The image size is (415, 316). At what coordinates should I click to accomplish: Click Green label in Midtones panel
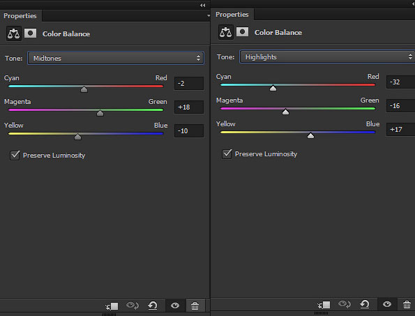[x=158, y=102]
